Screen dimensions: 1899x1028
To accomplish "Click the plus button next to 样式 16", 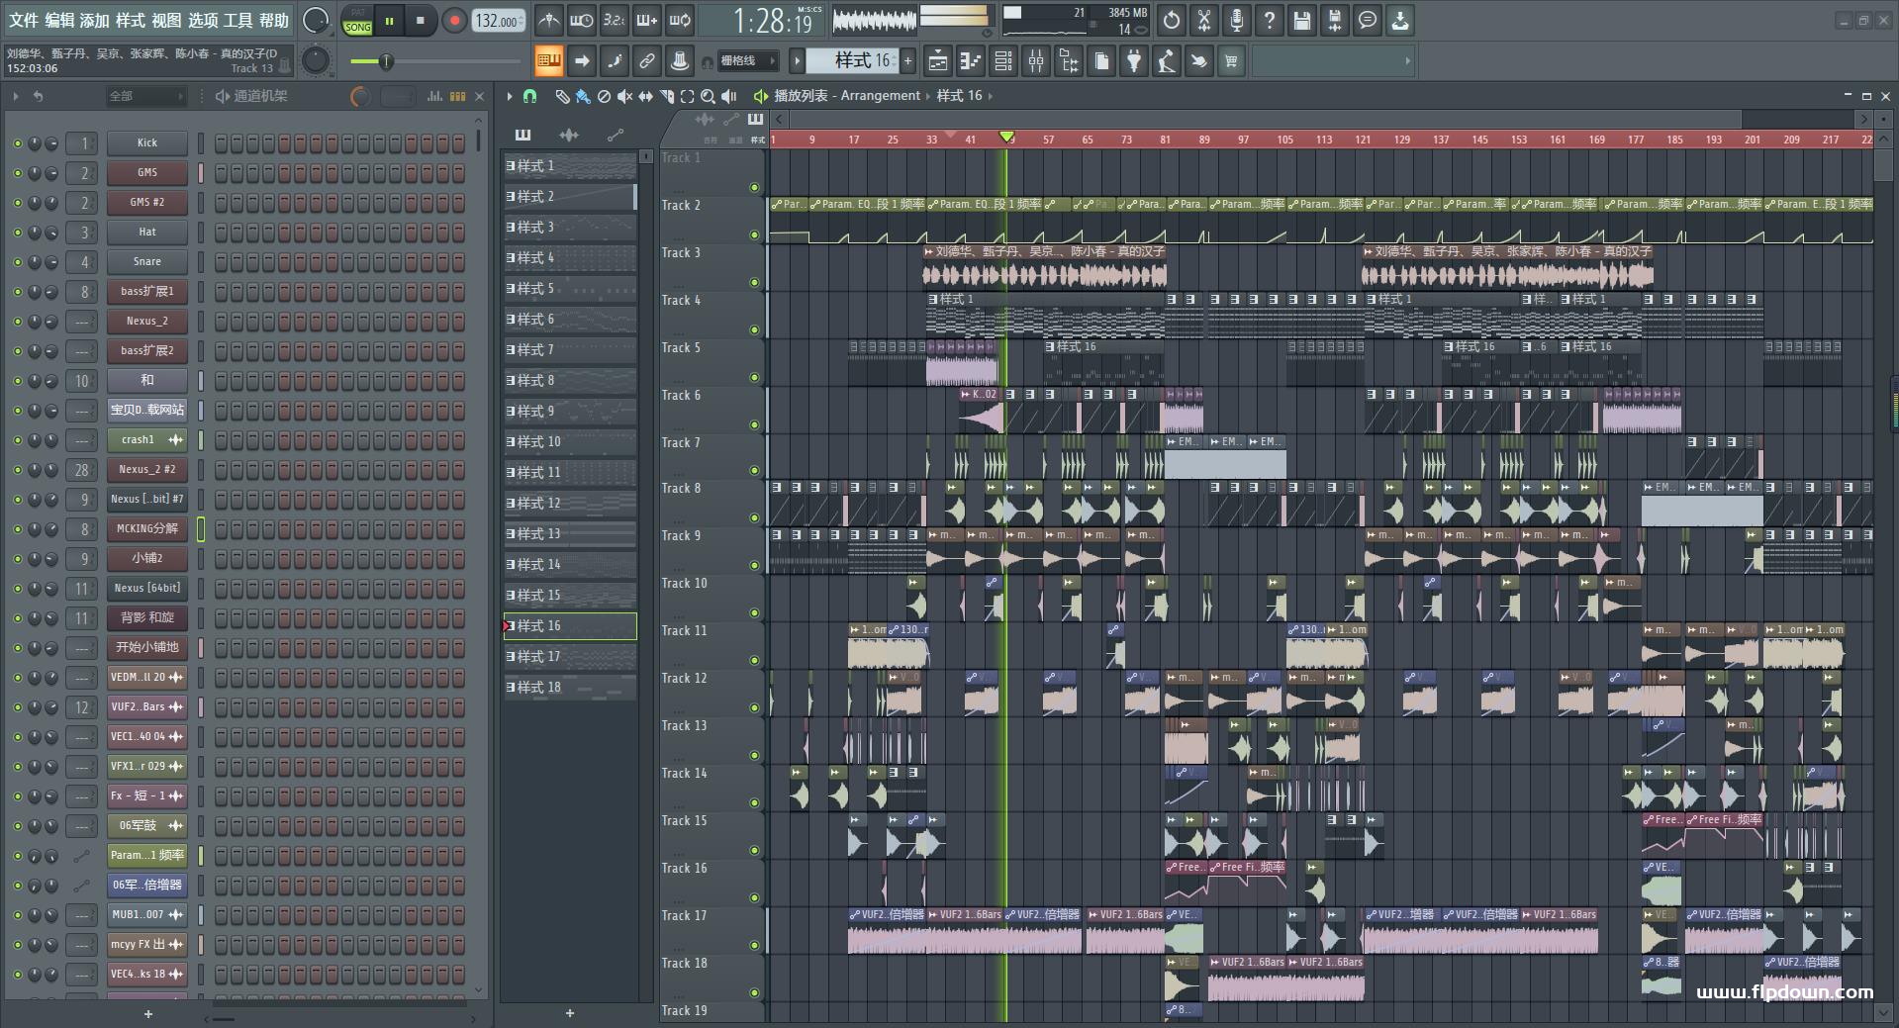I will coord(907,61).
